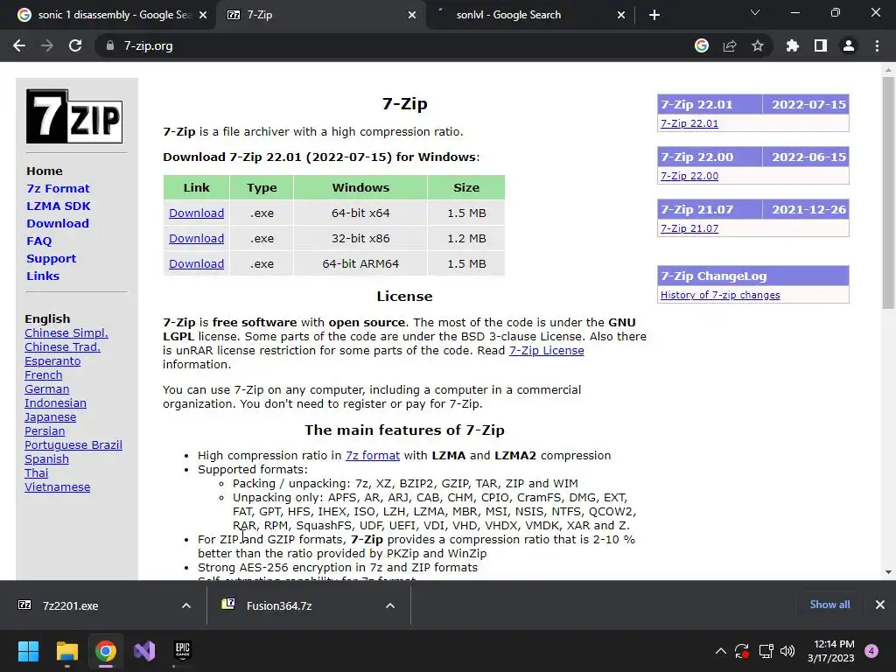
Task: Download the 64-bit ARM64 .exe
Action: pyautogui.click(x=197, y=264)
